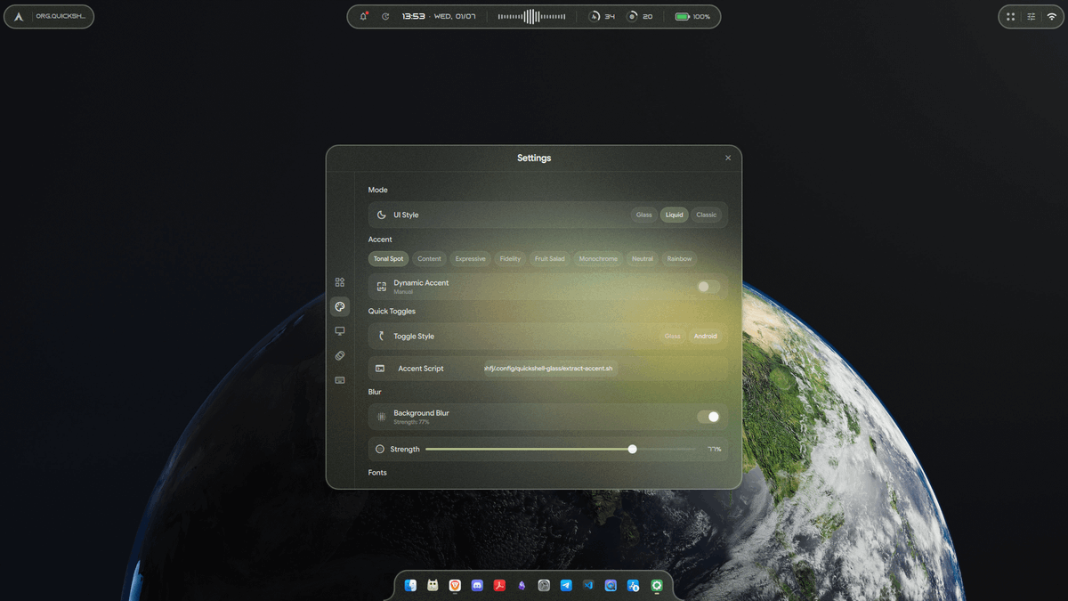Open the sliders control icon top-right

pyautogui.click(x=1032, y=16)
